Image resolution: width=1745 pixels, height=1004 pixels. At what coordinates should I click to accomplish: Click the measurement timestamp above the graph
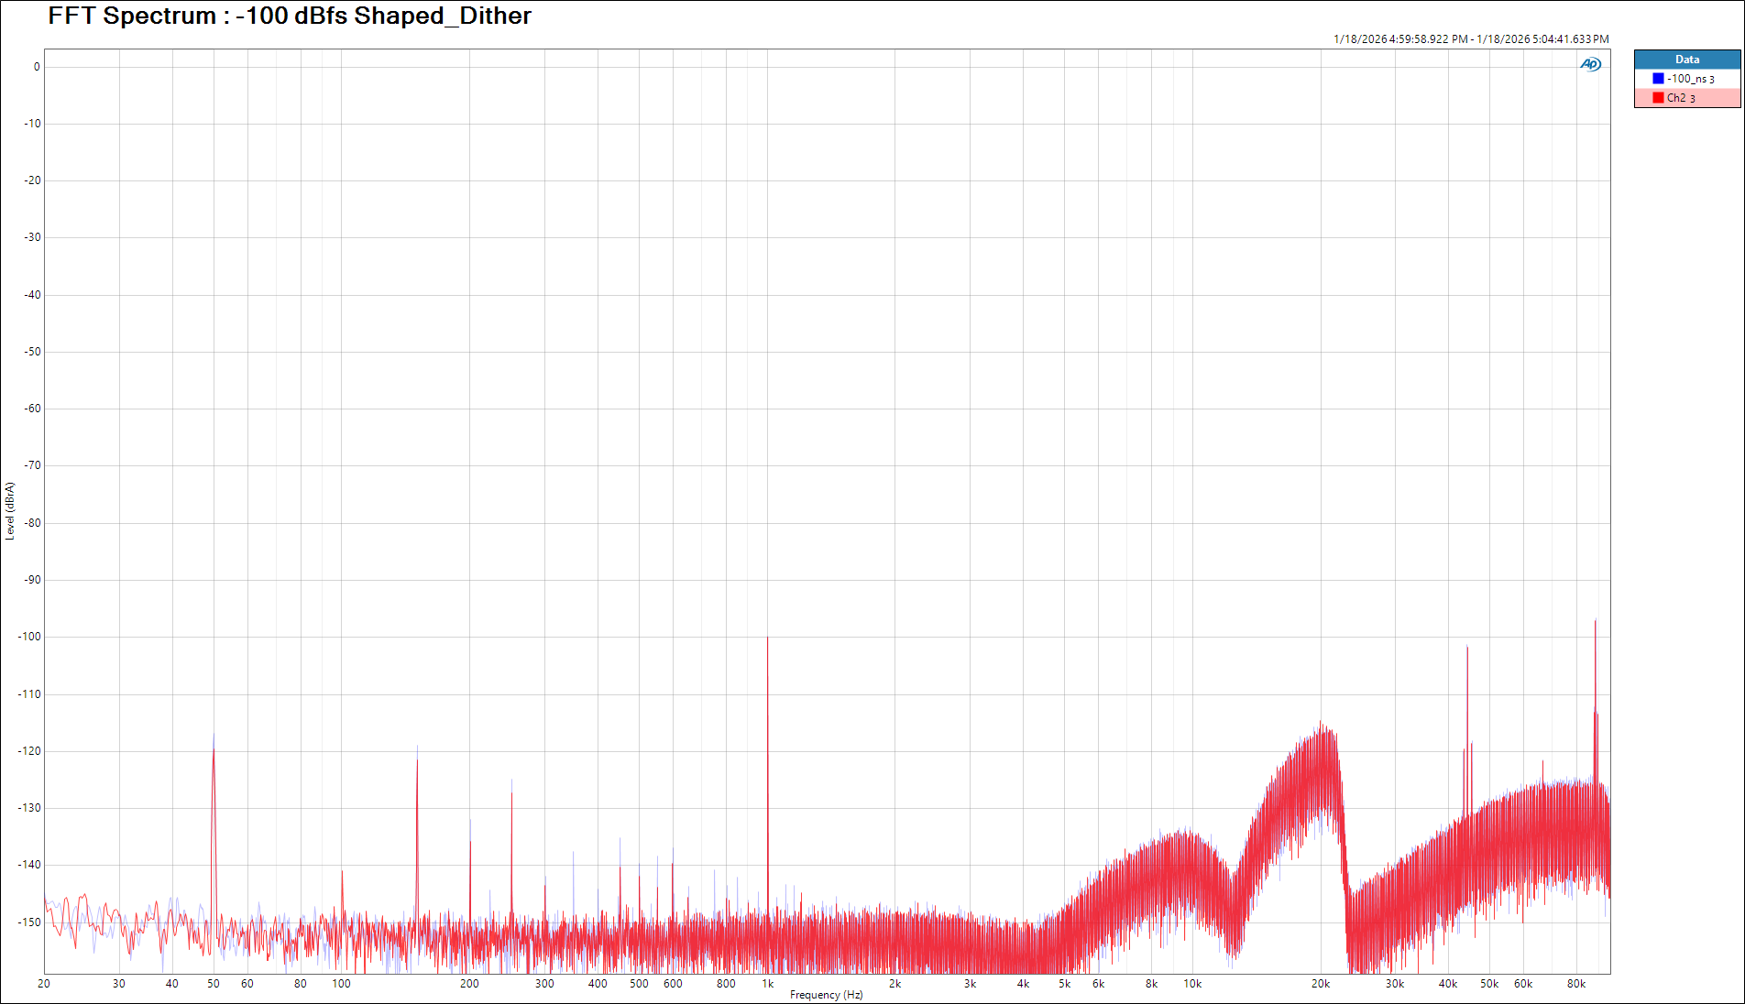(1470, 39)
